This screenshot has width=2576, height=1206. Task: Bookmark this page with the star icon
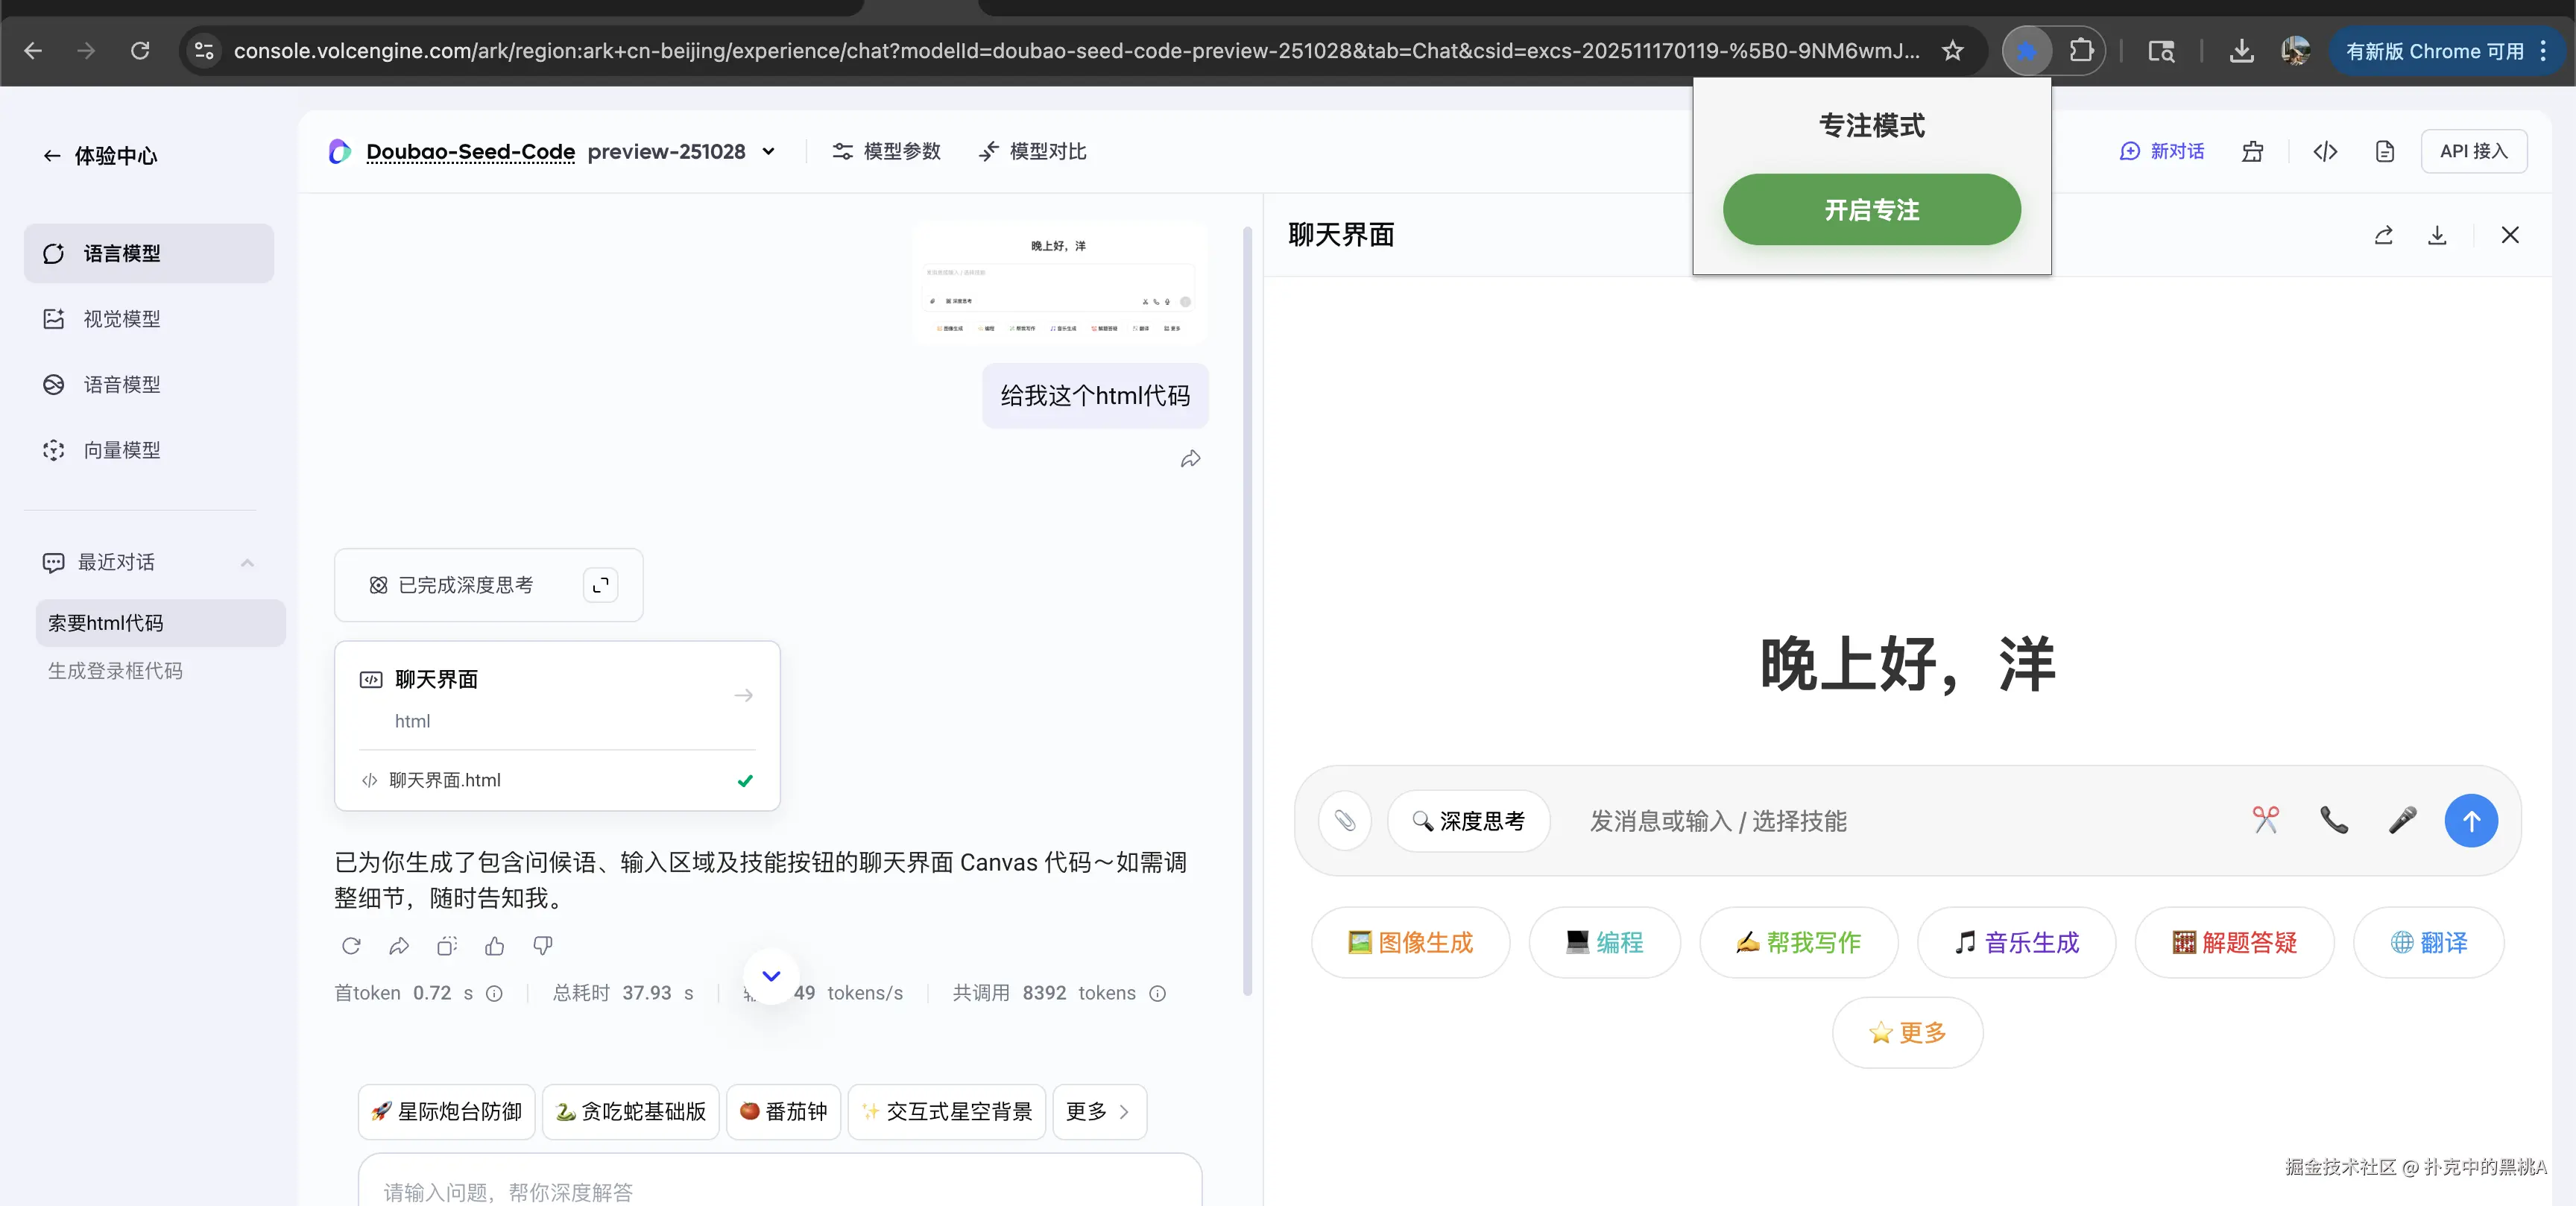[1952, 50]
